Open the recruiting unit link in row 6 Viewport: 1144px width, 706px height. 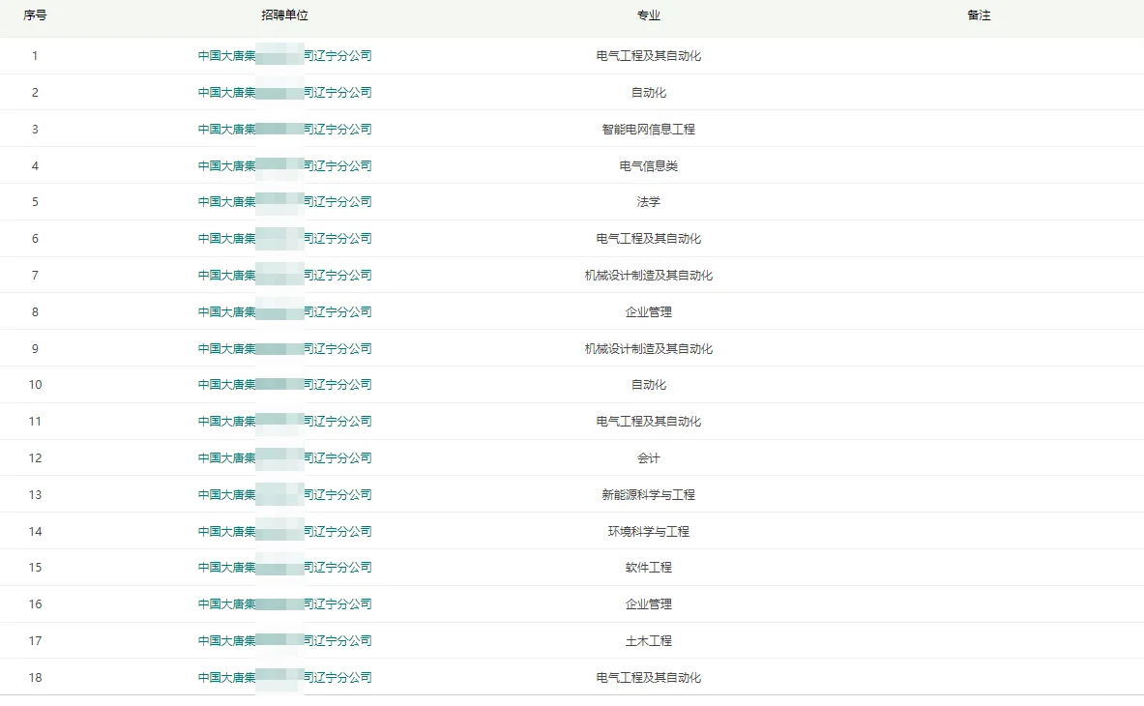point(284,239)
